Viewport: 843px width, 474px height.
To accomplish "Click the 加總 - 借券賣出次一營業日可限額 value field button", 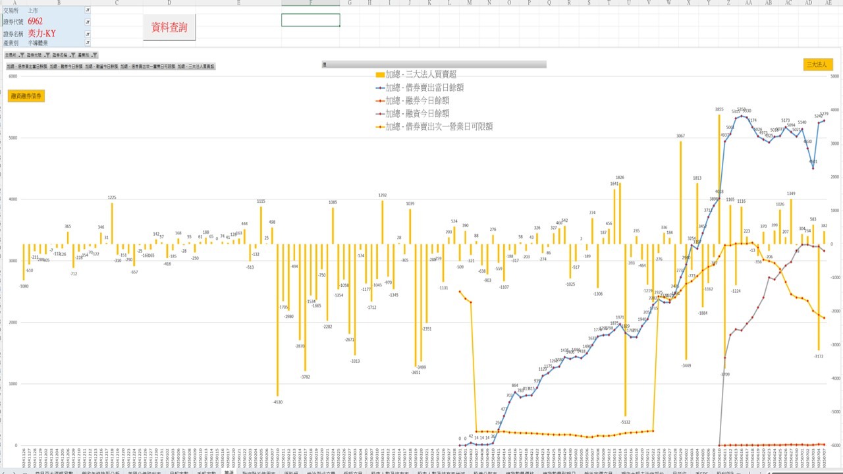I will coord(148,66).
